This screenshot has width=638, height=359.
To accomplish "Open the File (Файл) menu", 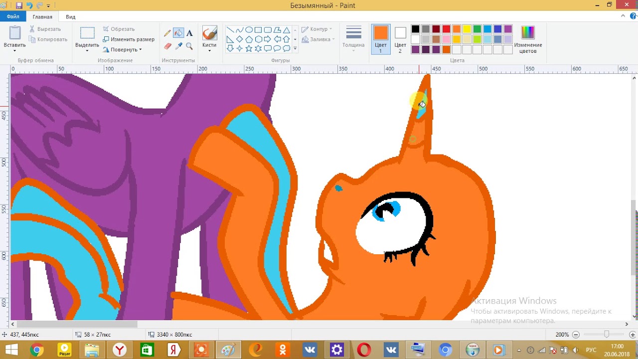I will point(13,16).
